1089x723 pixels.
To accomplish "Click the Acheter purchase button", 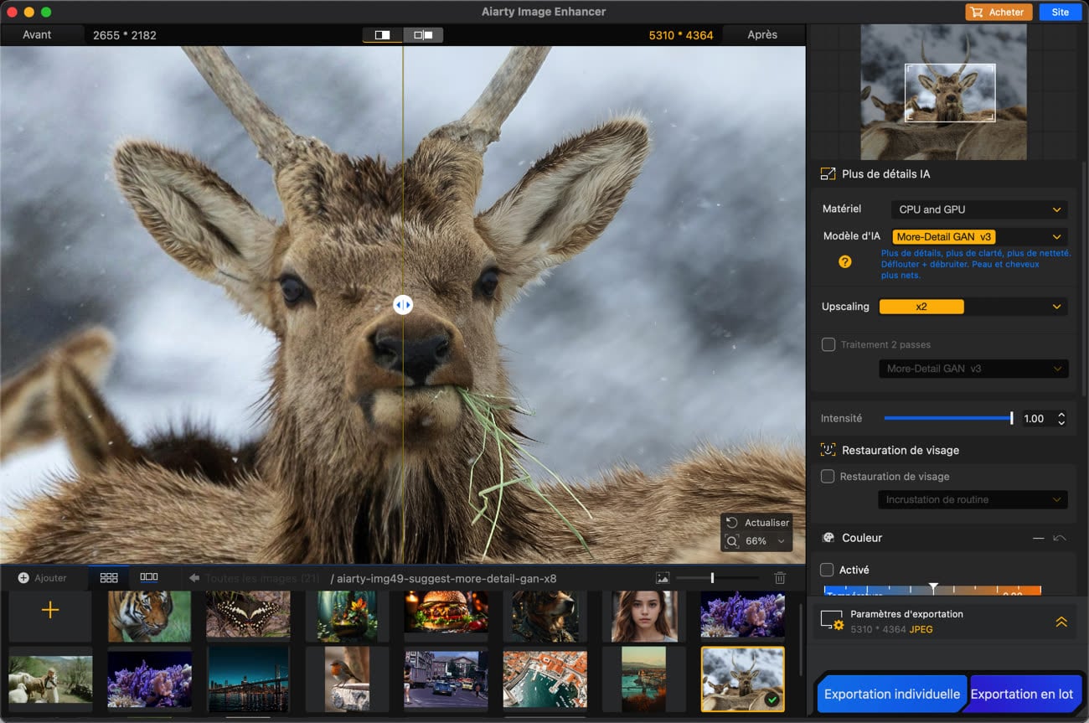I will tap(999, 12).
